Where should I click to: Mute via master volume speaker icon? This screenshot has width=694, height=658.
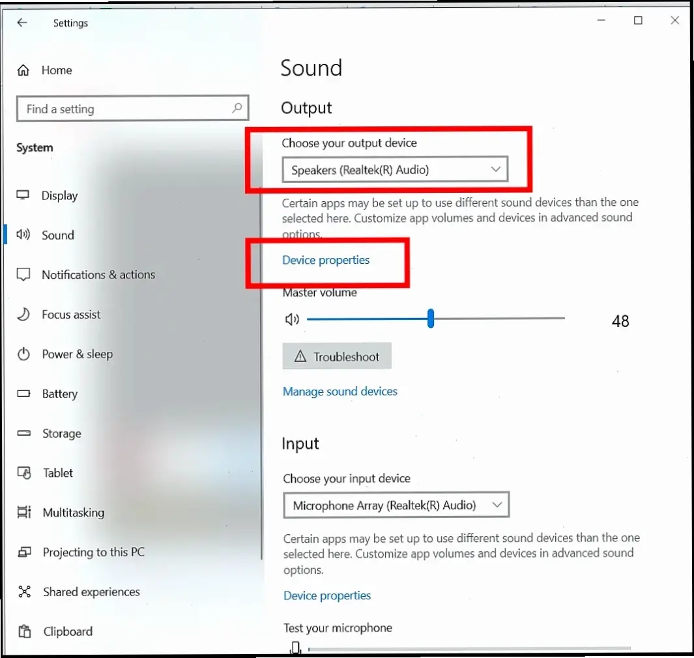pyautogui.click(x=292, y=319)
